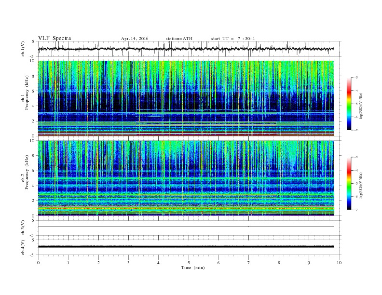The height and width of the screenshot is (295, 382).
Task: Click the '0' label on the time axis
Action: 38,263
